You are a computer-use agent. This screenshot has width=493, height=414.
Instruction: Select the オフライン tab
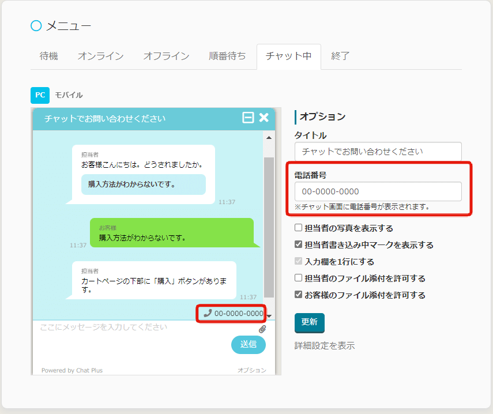[x=166, y=57]
